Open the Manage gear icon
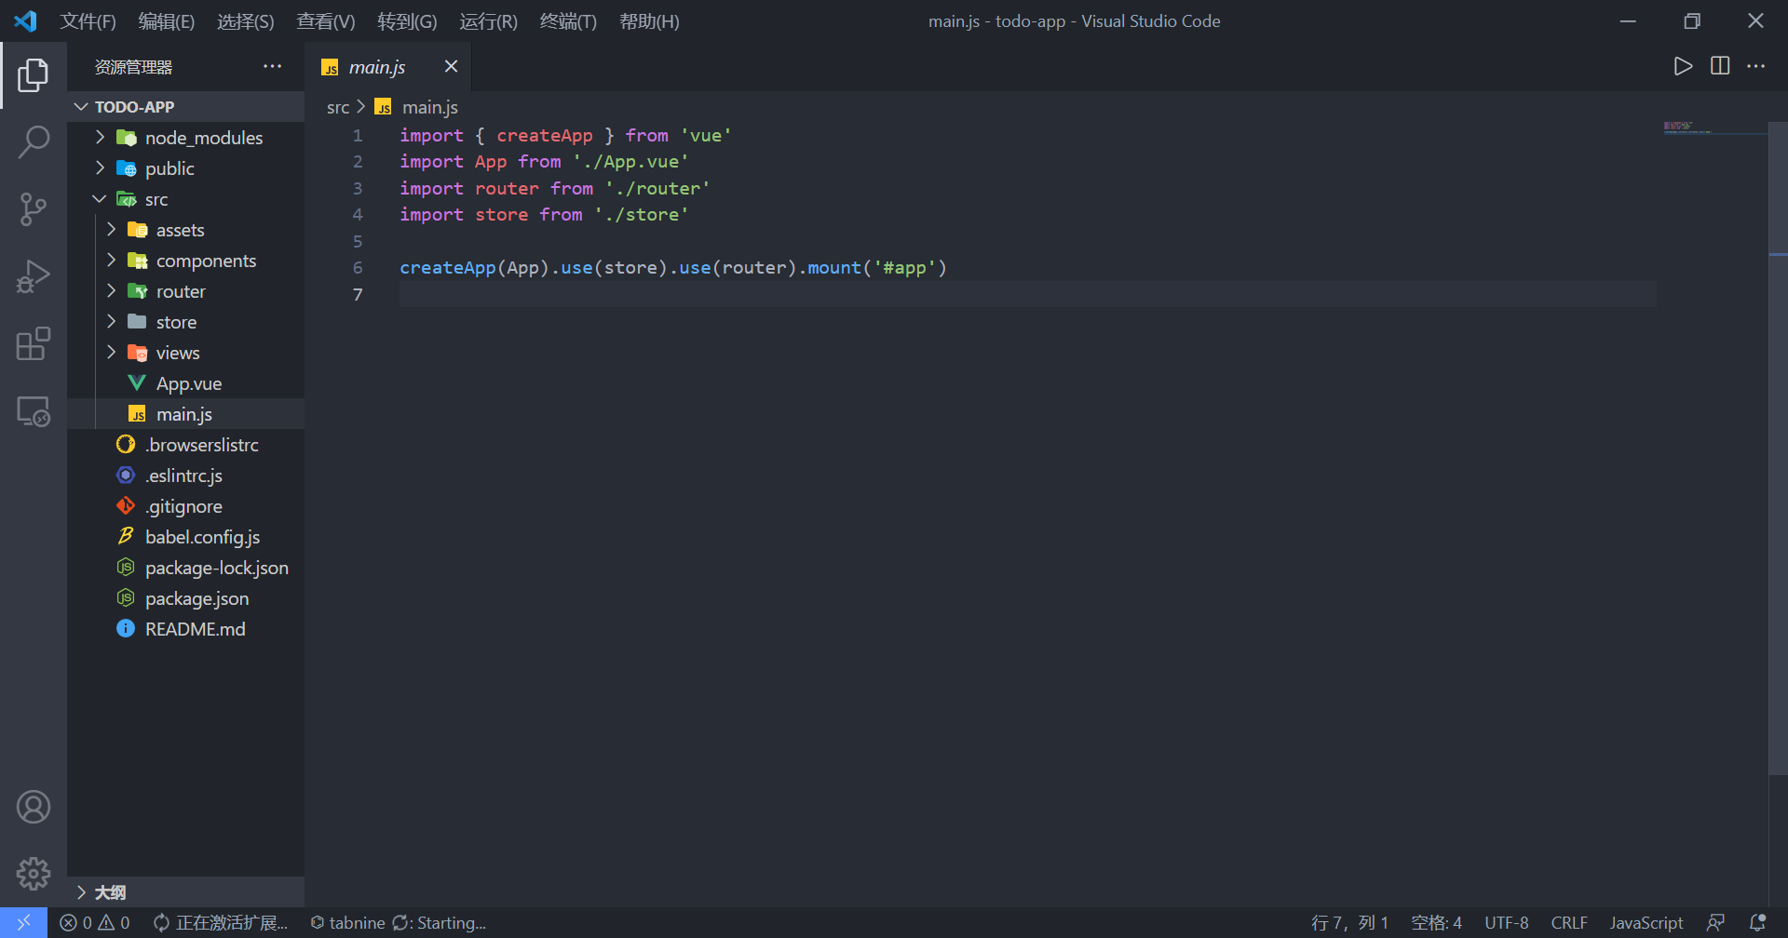 pos(34,874)
